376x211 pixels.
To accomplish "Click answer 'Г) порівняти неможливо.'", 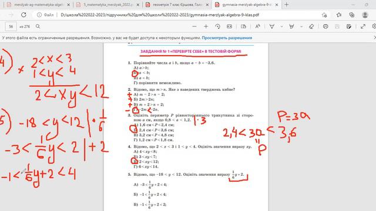I will tap(157, 83).
